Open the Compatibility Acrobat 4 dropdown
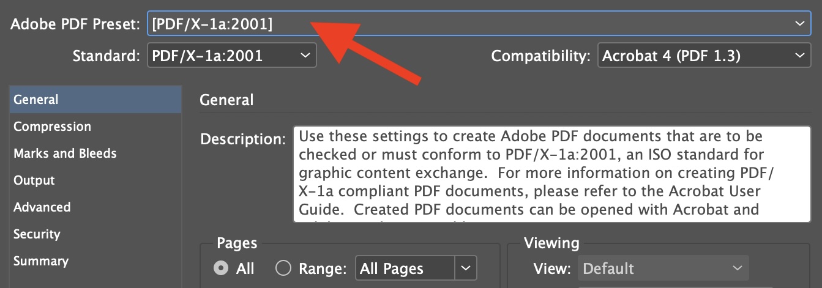822x288 pixels. pos(704,56)
